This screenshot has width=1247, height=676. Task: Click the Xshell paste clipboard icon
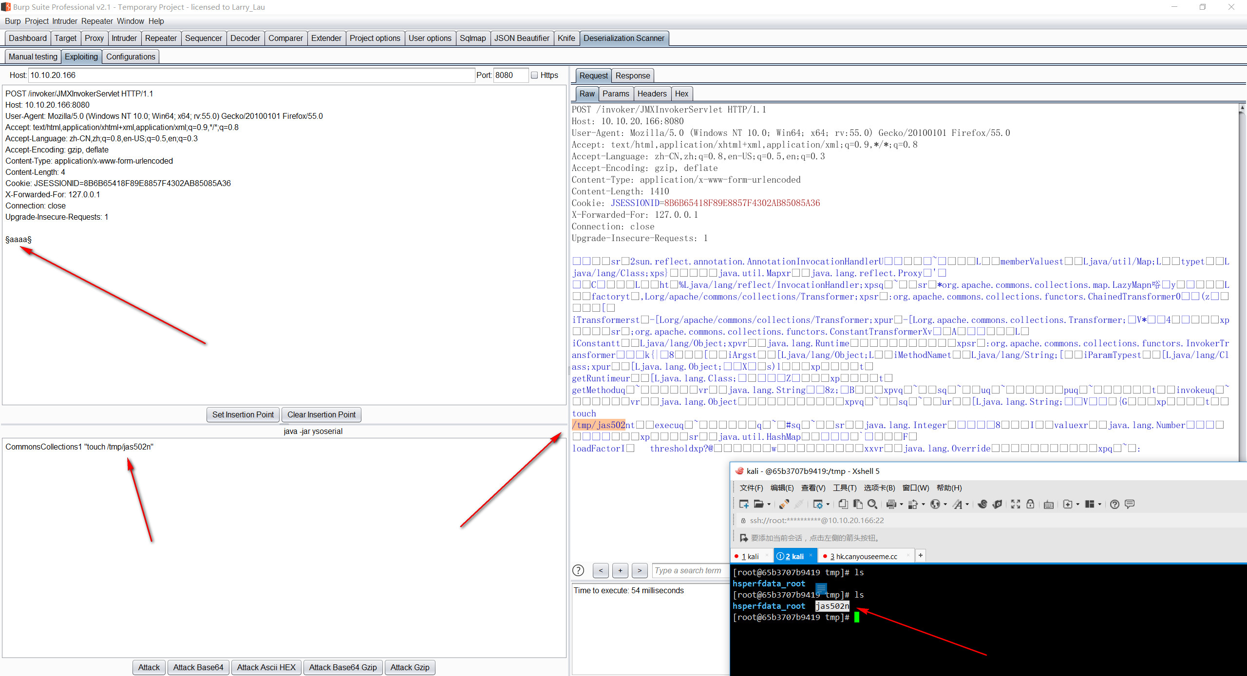[858, 504]
